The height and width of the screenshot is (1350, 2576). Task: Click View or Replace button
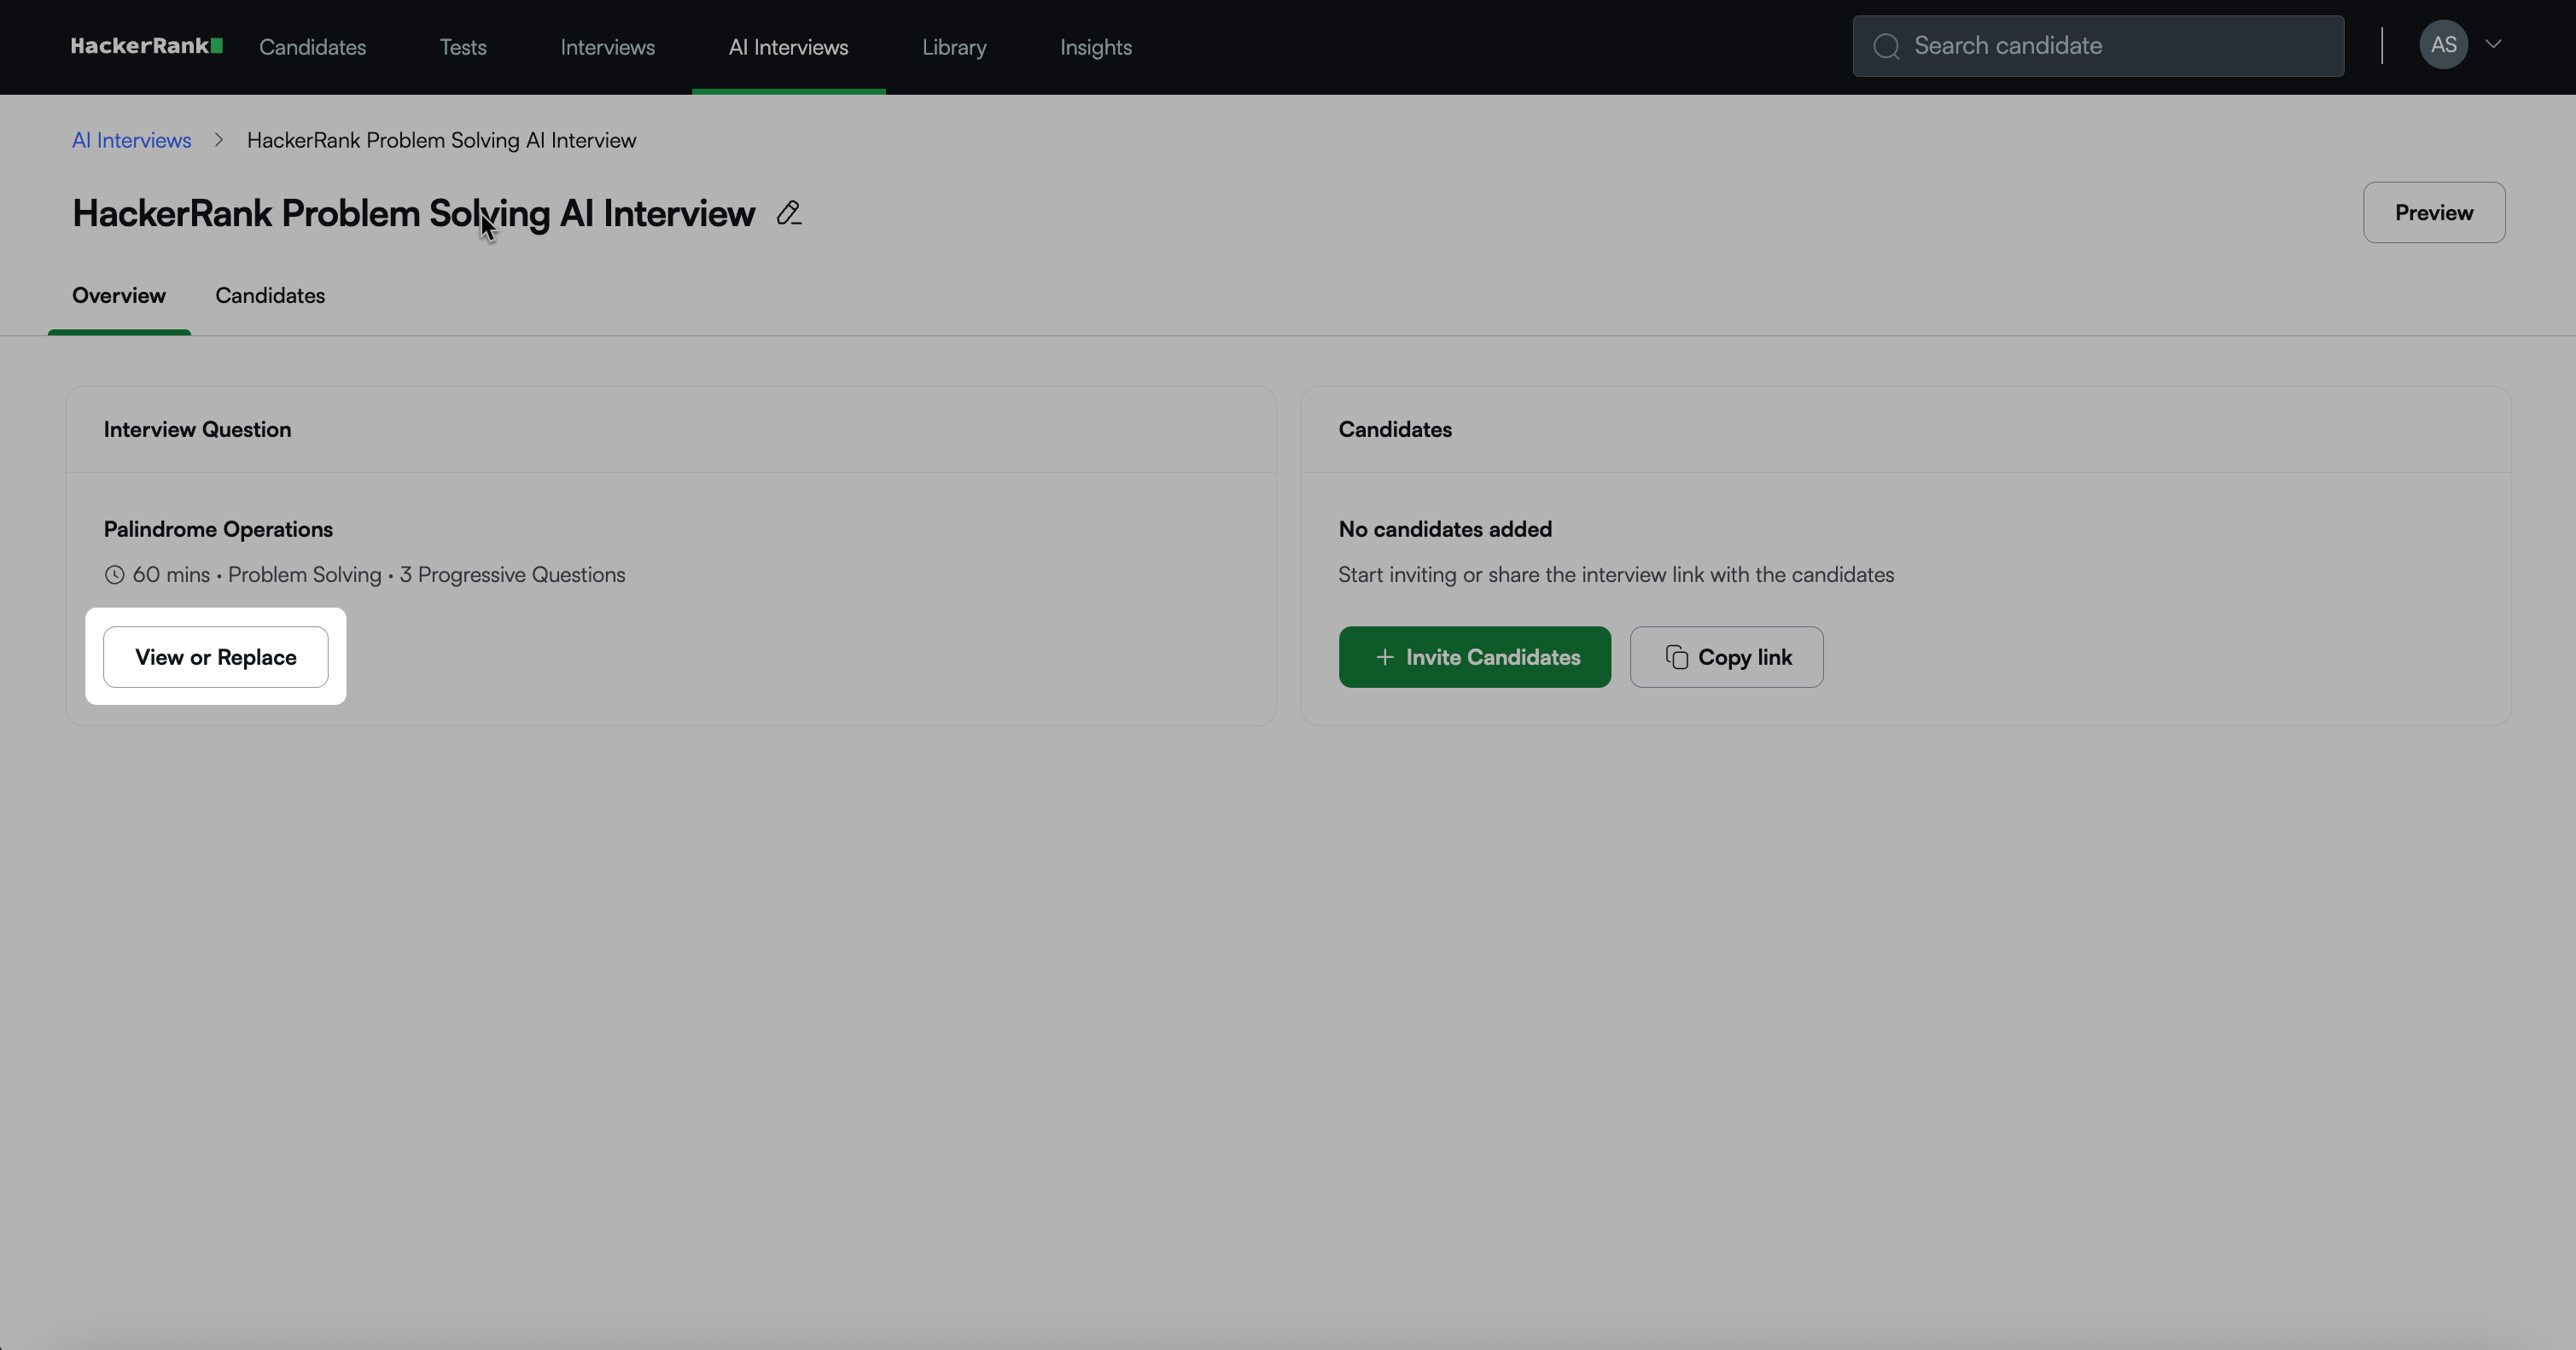pos(216,657)
